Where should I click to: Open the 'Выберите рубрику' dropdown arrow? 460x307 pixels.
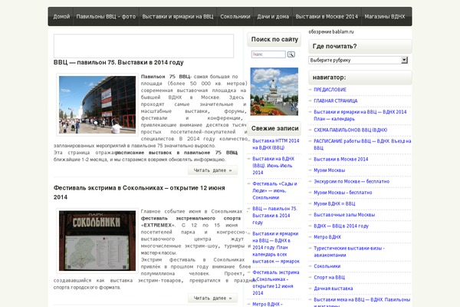(404, 60)
